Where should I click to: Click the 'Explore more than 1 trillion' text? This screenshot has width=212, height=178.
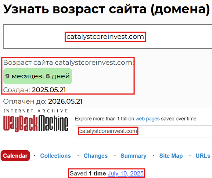coord(104,119)
